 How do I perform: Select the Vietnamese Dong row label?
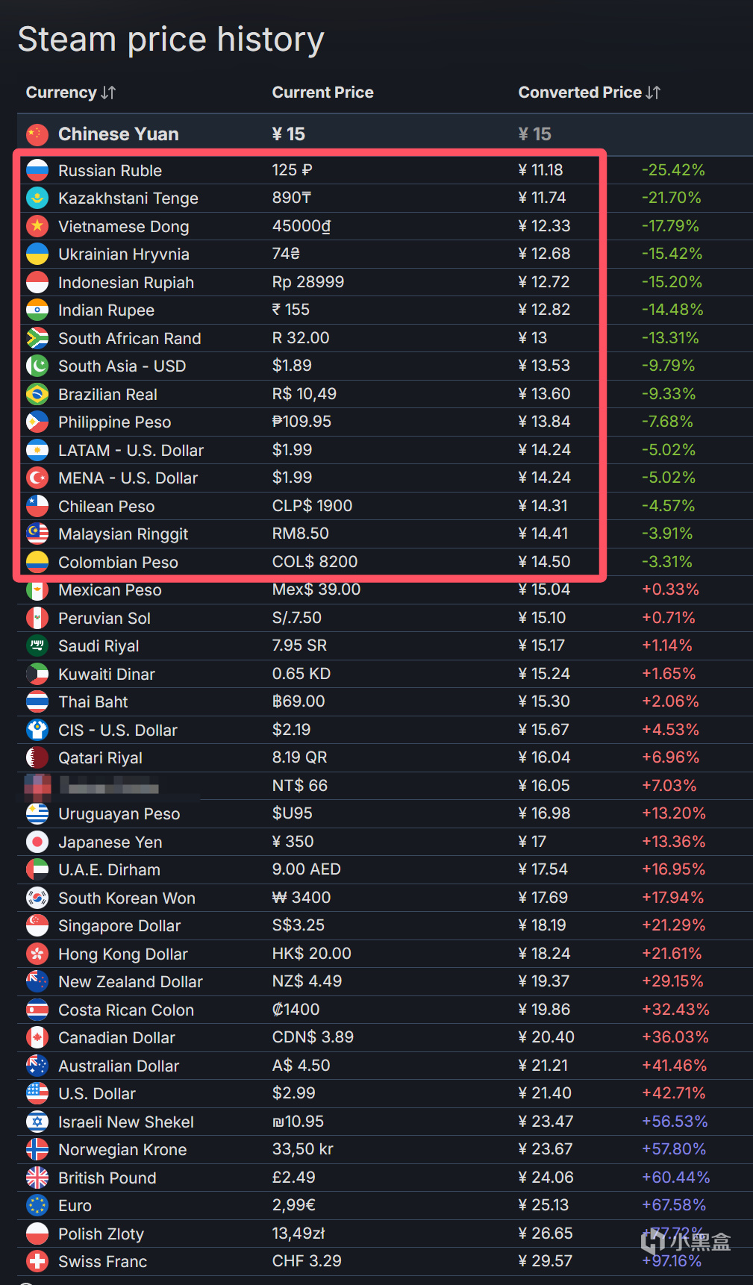(x=123, y=227)
